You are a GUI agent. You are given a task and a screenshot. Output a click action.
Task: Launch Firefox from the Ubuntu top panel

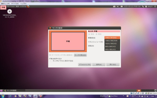tap(28, 6)
